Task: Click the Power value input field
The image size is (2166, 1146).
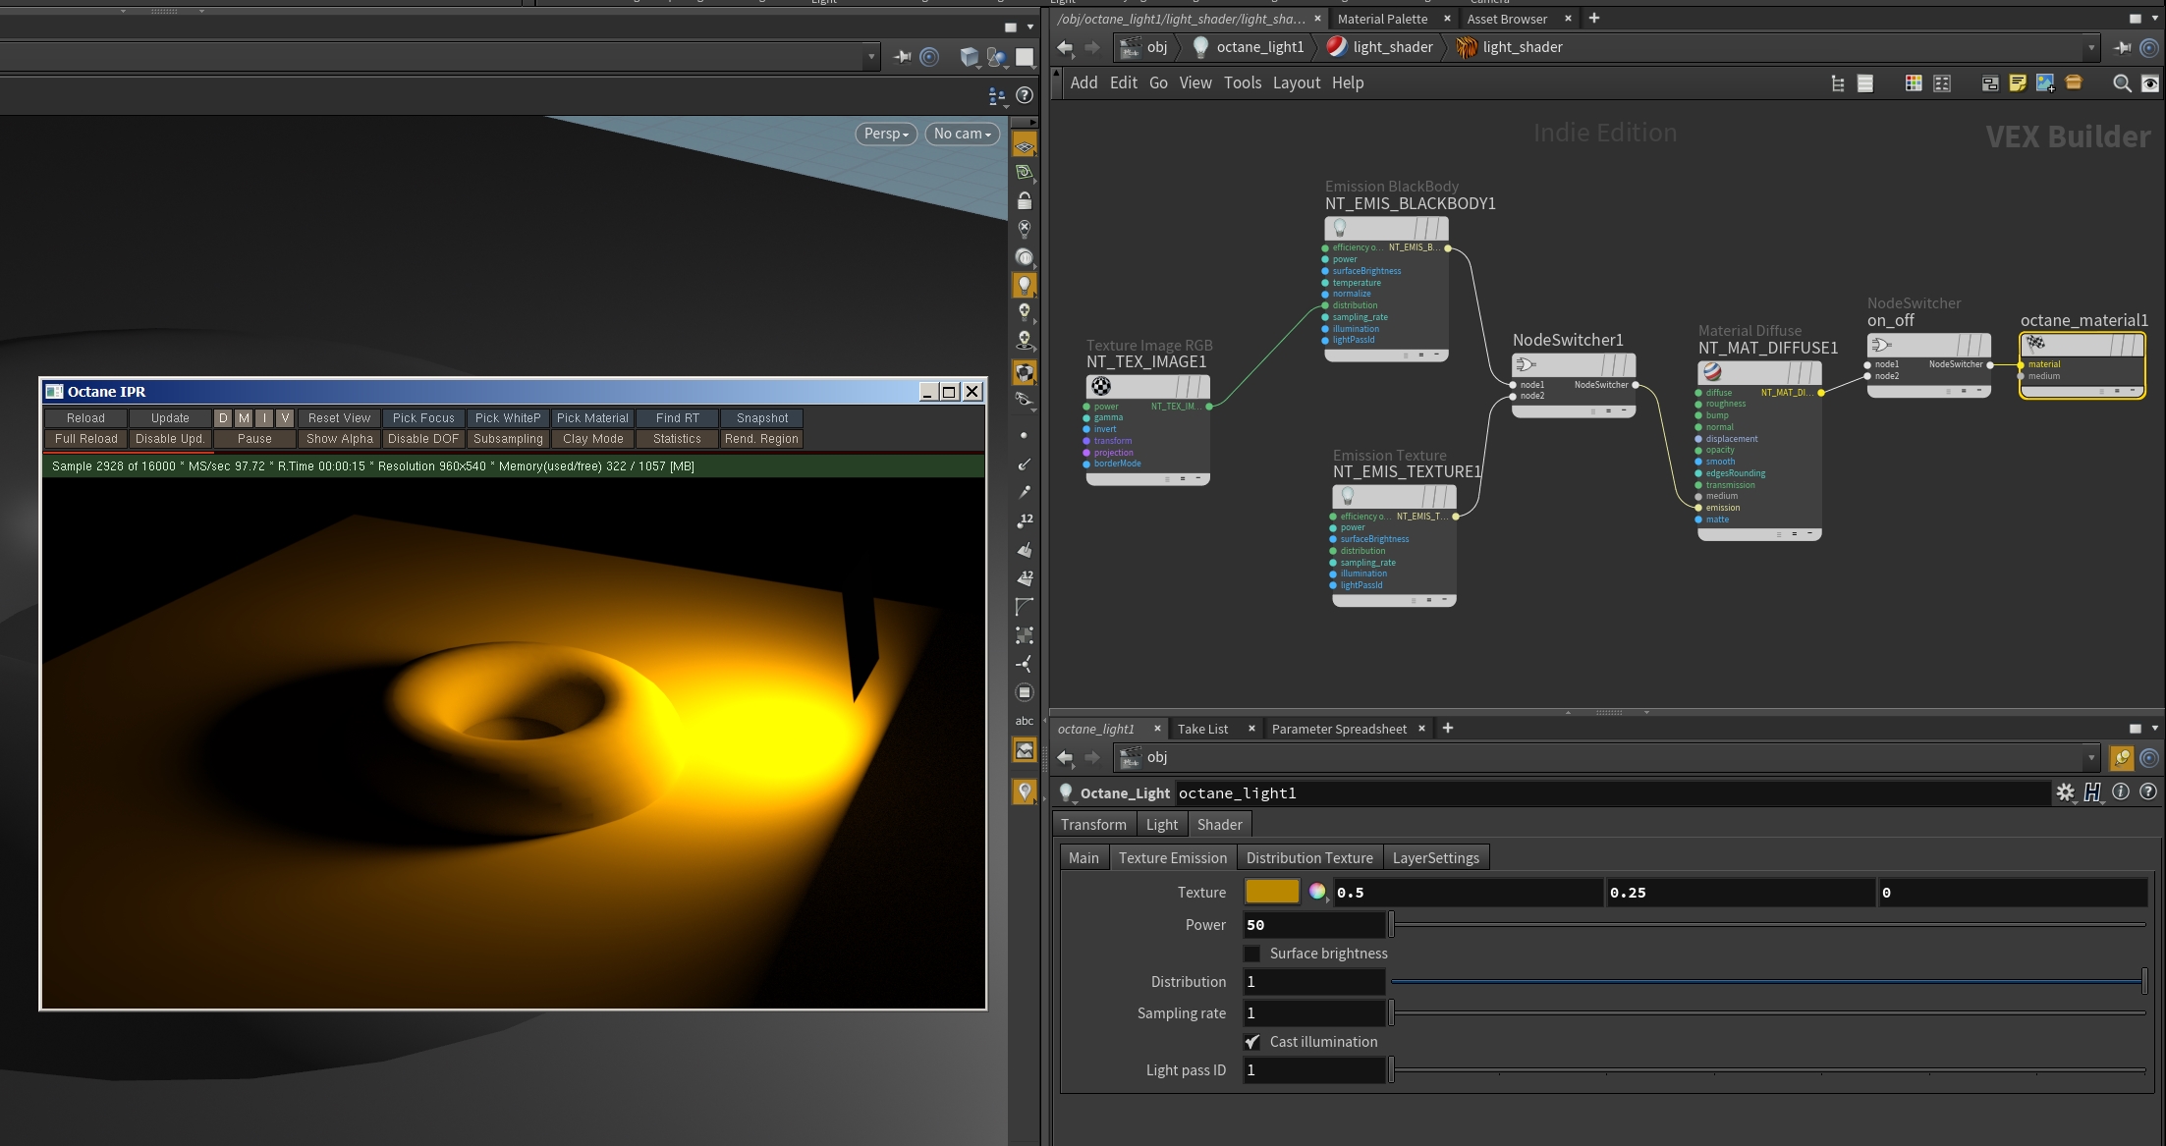Action: [1313, 925]
